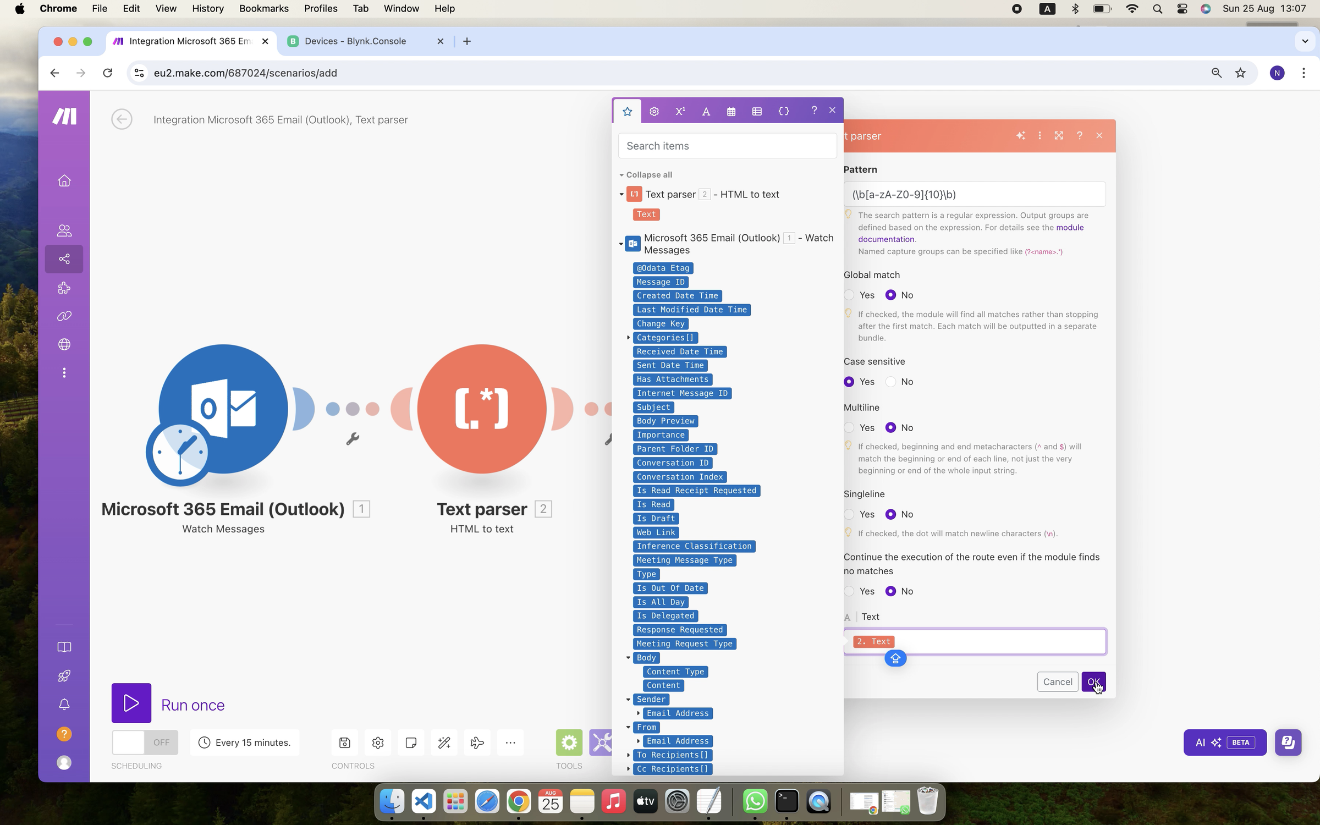The width and height of the screenshot is (1320, 825).
Task: Open the Notes sticky note icon
Action: [411, 743]
